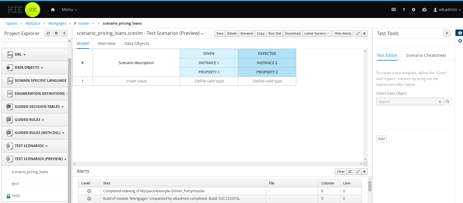Open the apps grid icon in header
Screen dimensions: 463x203
click(394, 10)
